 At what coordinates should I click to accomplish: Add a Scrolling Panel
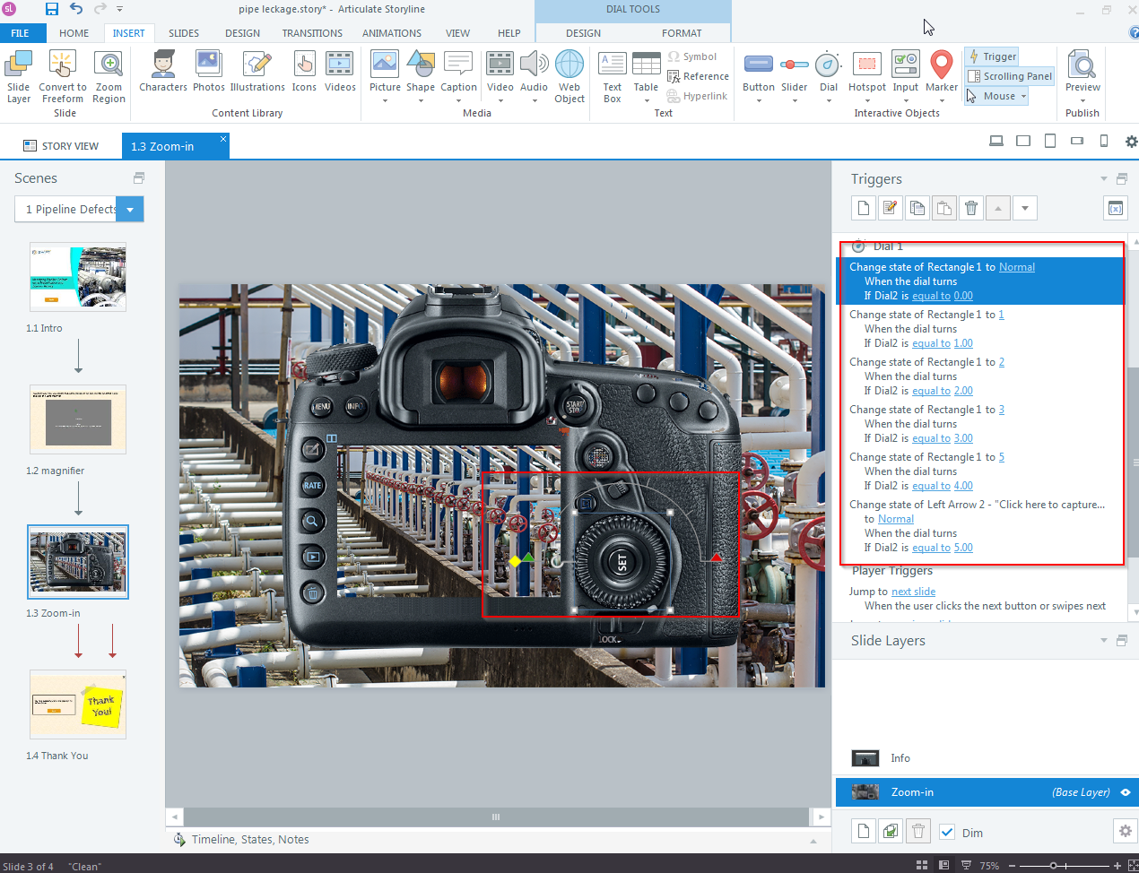click(x=1010, y=76)
